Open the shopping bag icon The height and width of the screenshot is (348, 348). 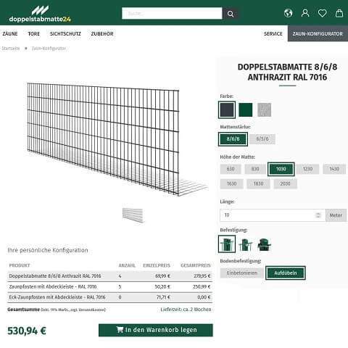(339, 13)
